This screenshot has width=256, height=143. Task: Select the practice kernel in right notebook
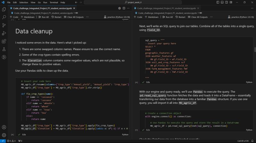(240, 17)
